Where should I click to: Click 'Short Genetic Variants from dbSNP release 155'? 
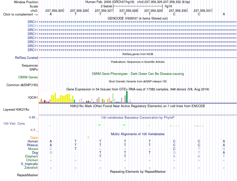138,81
